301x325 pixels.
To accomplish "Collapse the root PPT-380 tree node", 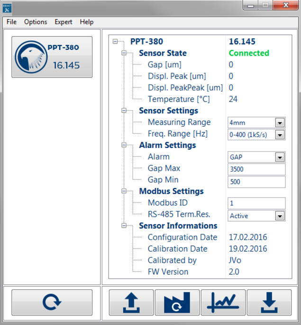I will [115, 42].
